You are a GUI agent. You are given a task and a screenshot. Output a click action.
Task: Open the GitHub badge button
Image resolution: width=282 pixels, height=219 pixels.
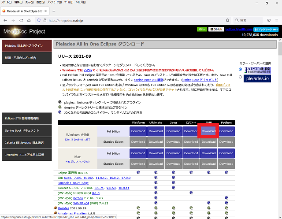pos(216,30)
